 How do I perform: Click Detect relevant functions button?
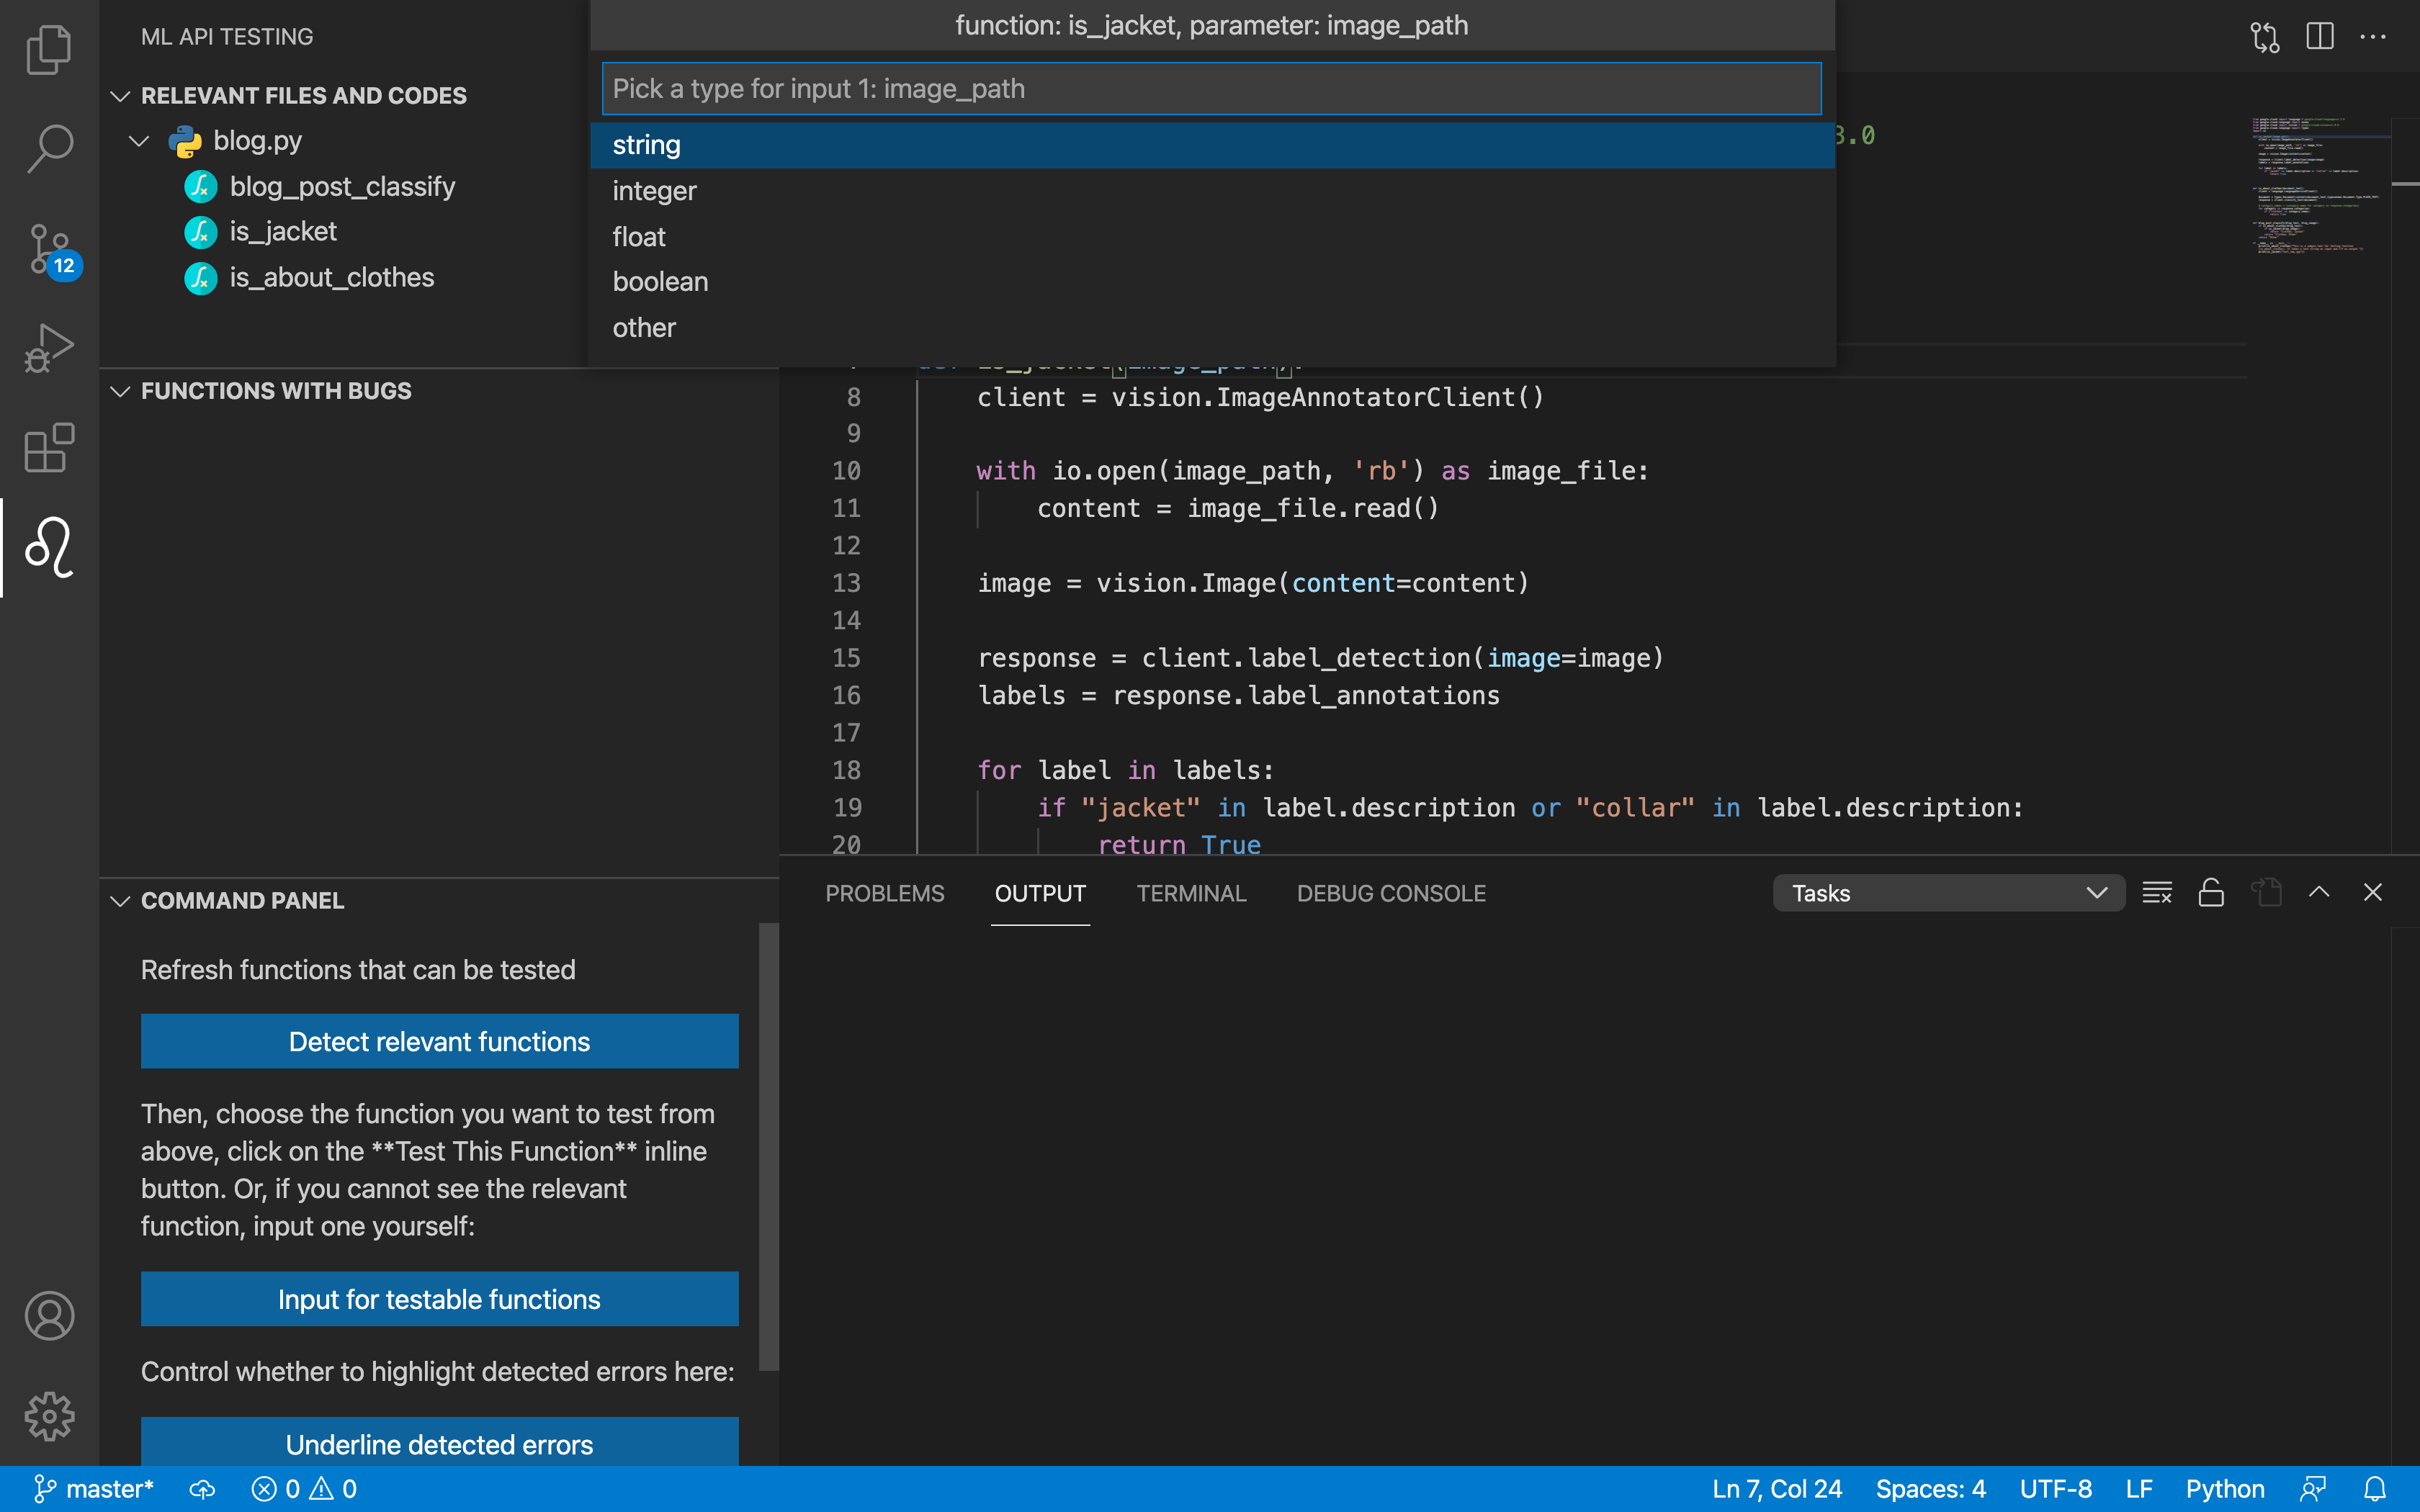(x=439, y=1041)
